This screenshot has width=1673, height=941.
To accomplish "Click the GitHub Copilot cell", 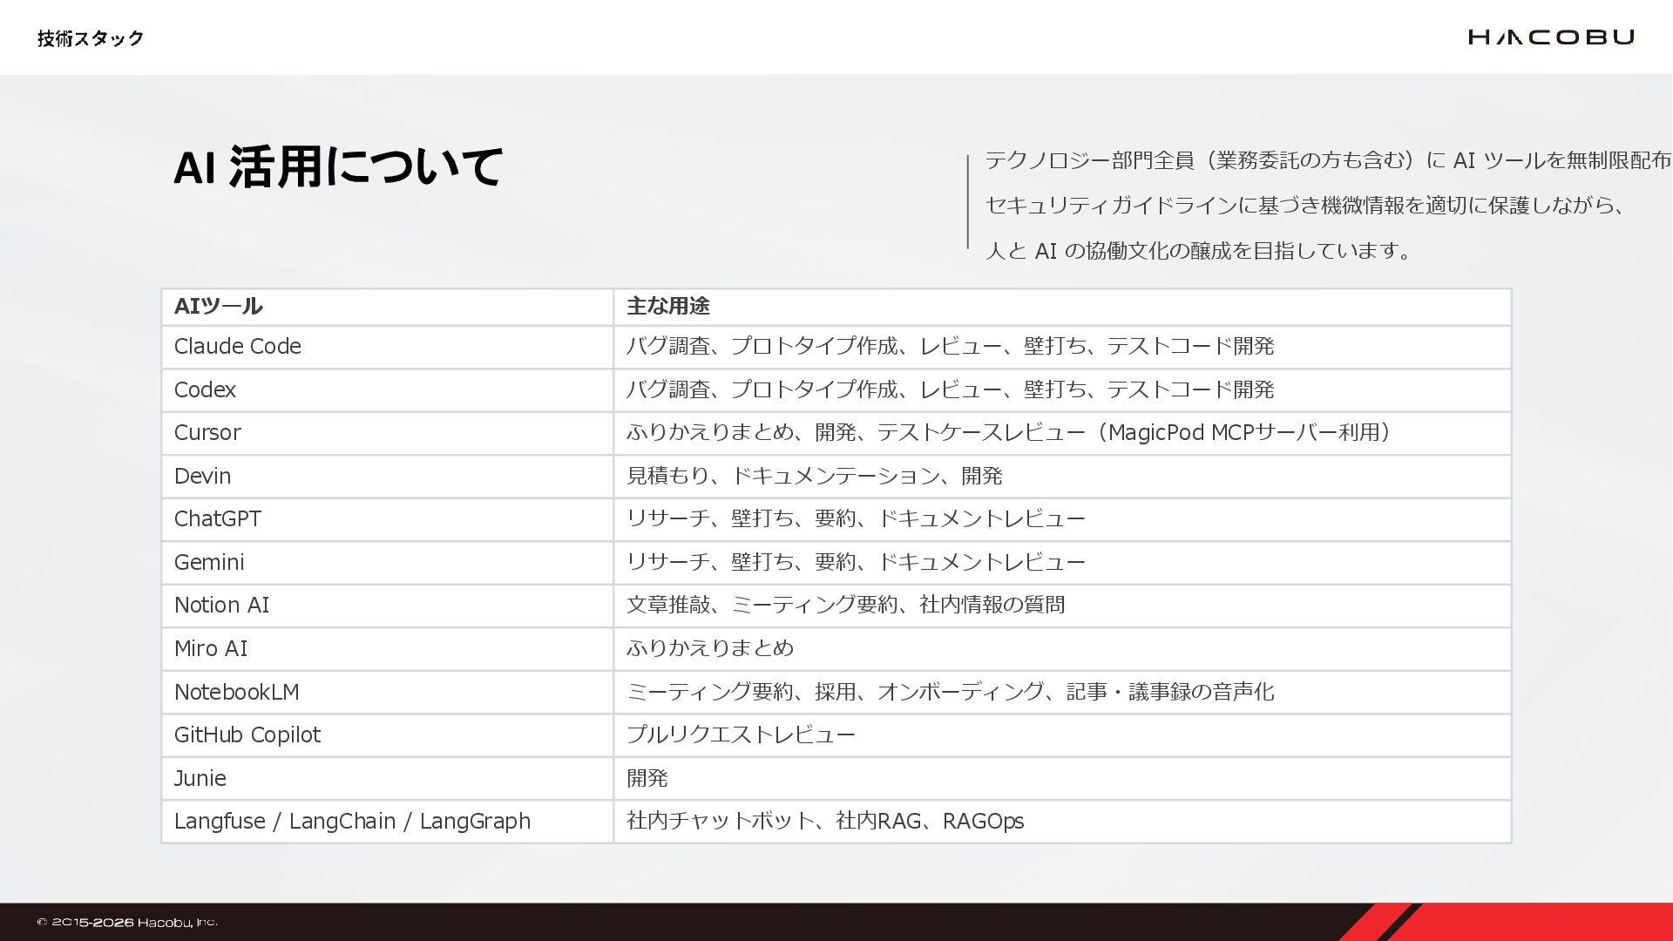I will click(x=247, y=735).
